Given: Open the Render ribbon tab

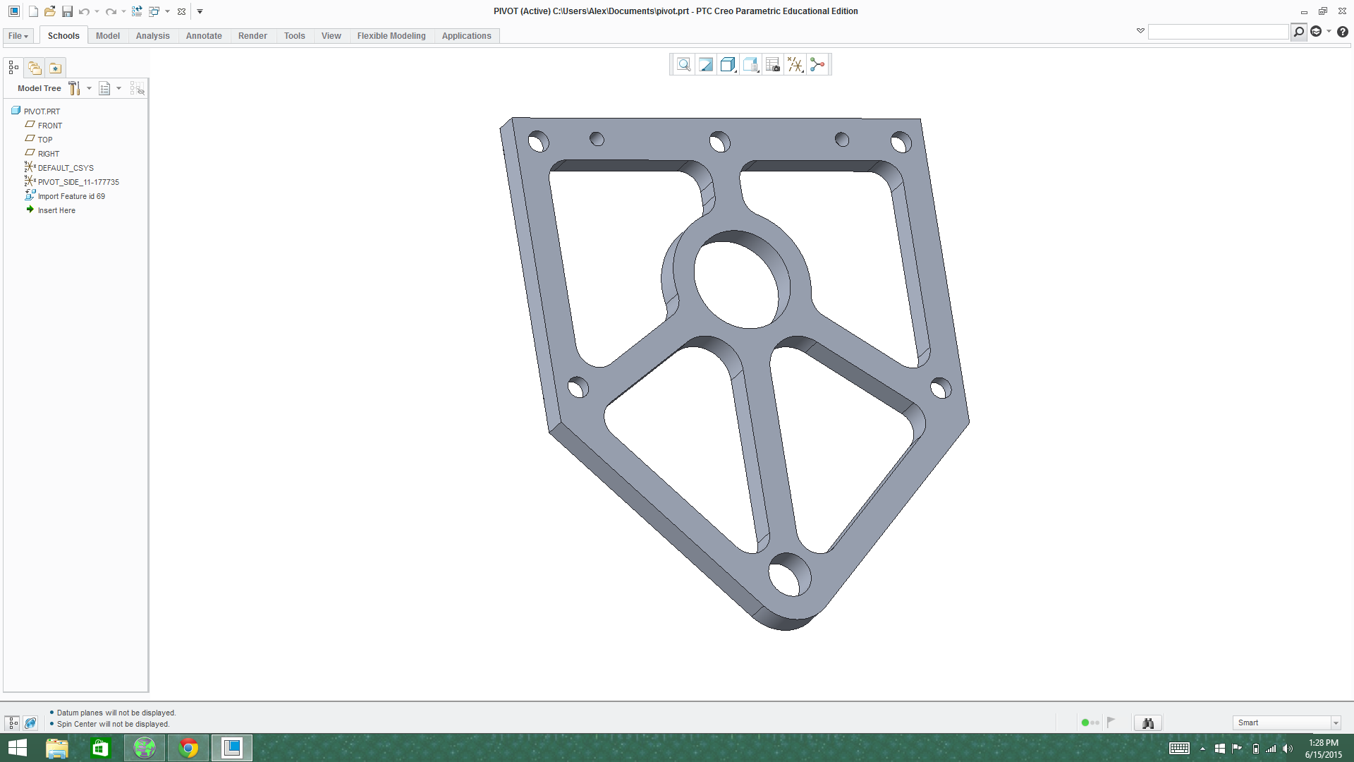Looking at the screenshot, I should 252,36.
